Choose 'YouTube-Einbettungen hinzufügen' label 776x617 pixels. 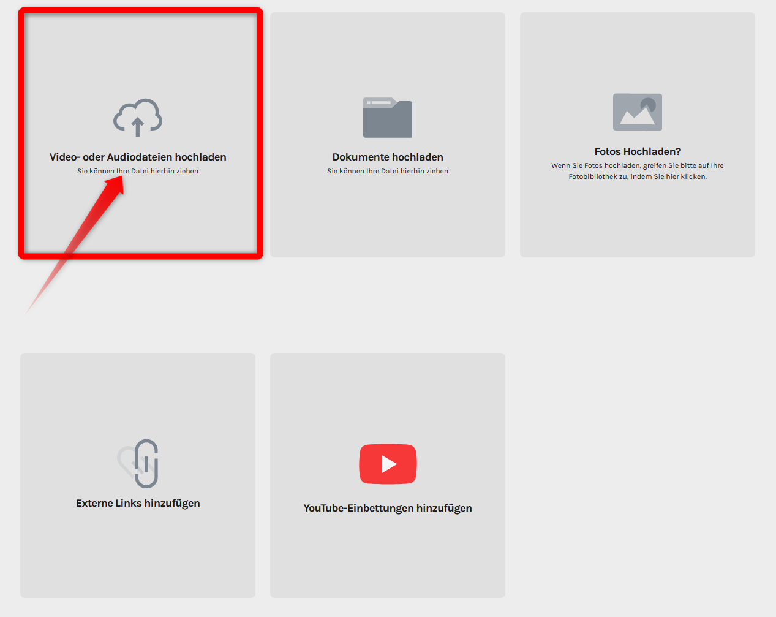point(388,508)
